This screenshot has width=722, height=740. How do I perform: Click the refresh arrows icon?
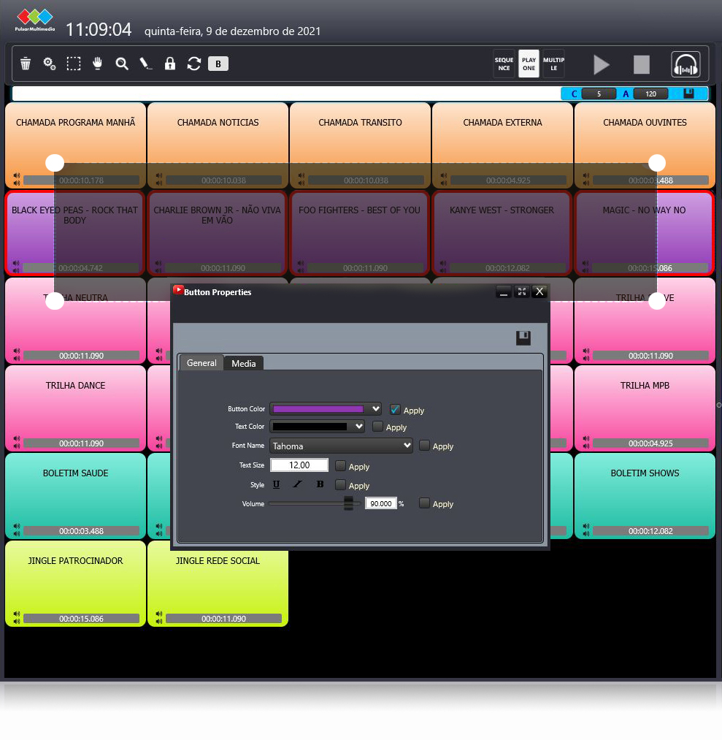pos(193,64)
